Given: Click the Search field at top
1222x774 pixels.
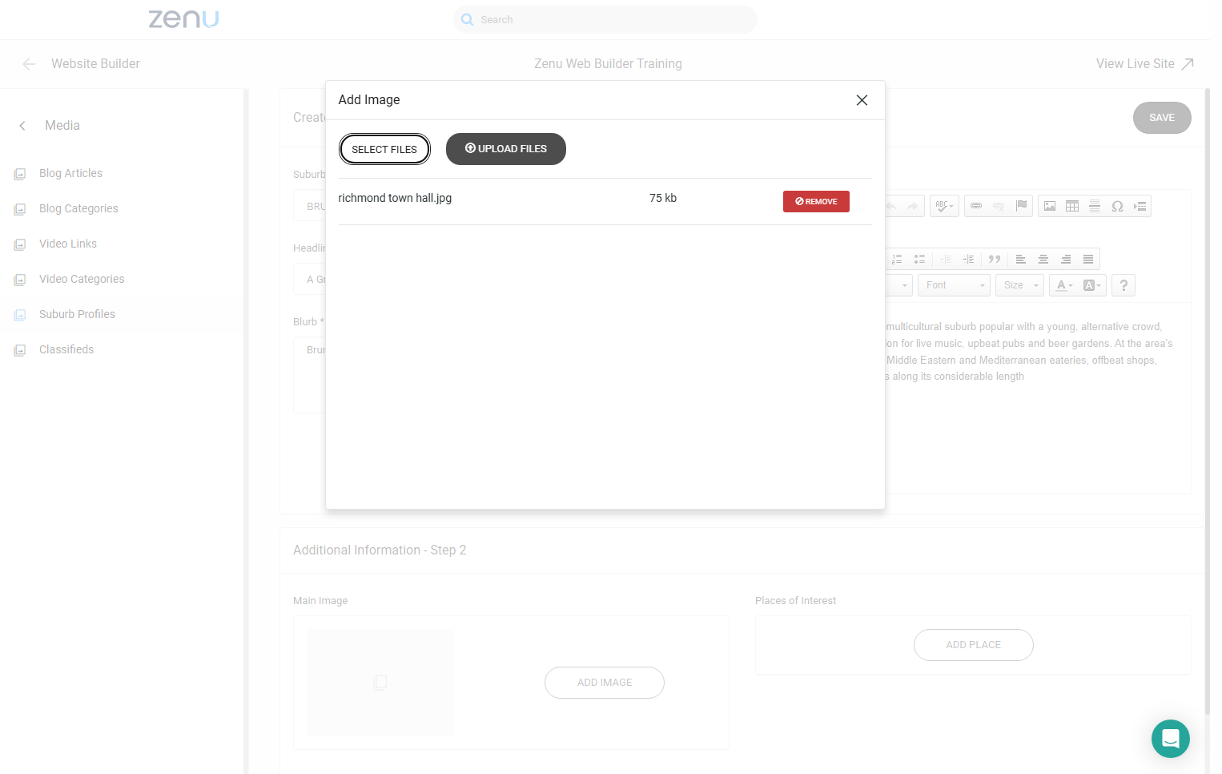Looking at the screenshot, I should click(x=605, y=20).
